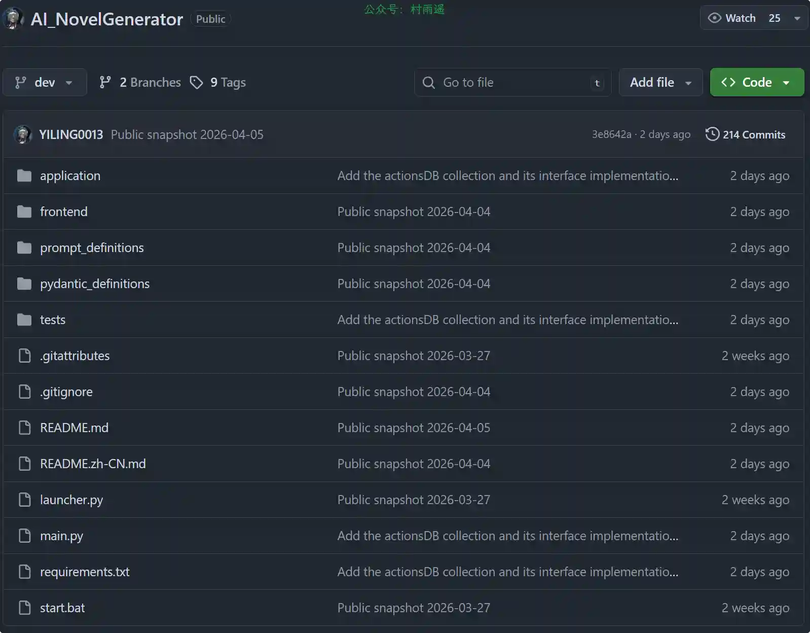Click the application folder icon
Viewport: 810px width, 633px height.
pyautogui.click(x=24, y=175)
